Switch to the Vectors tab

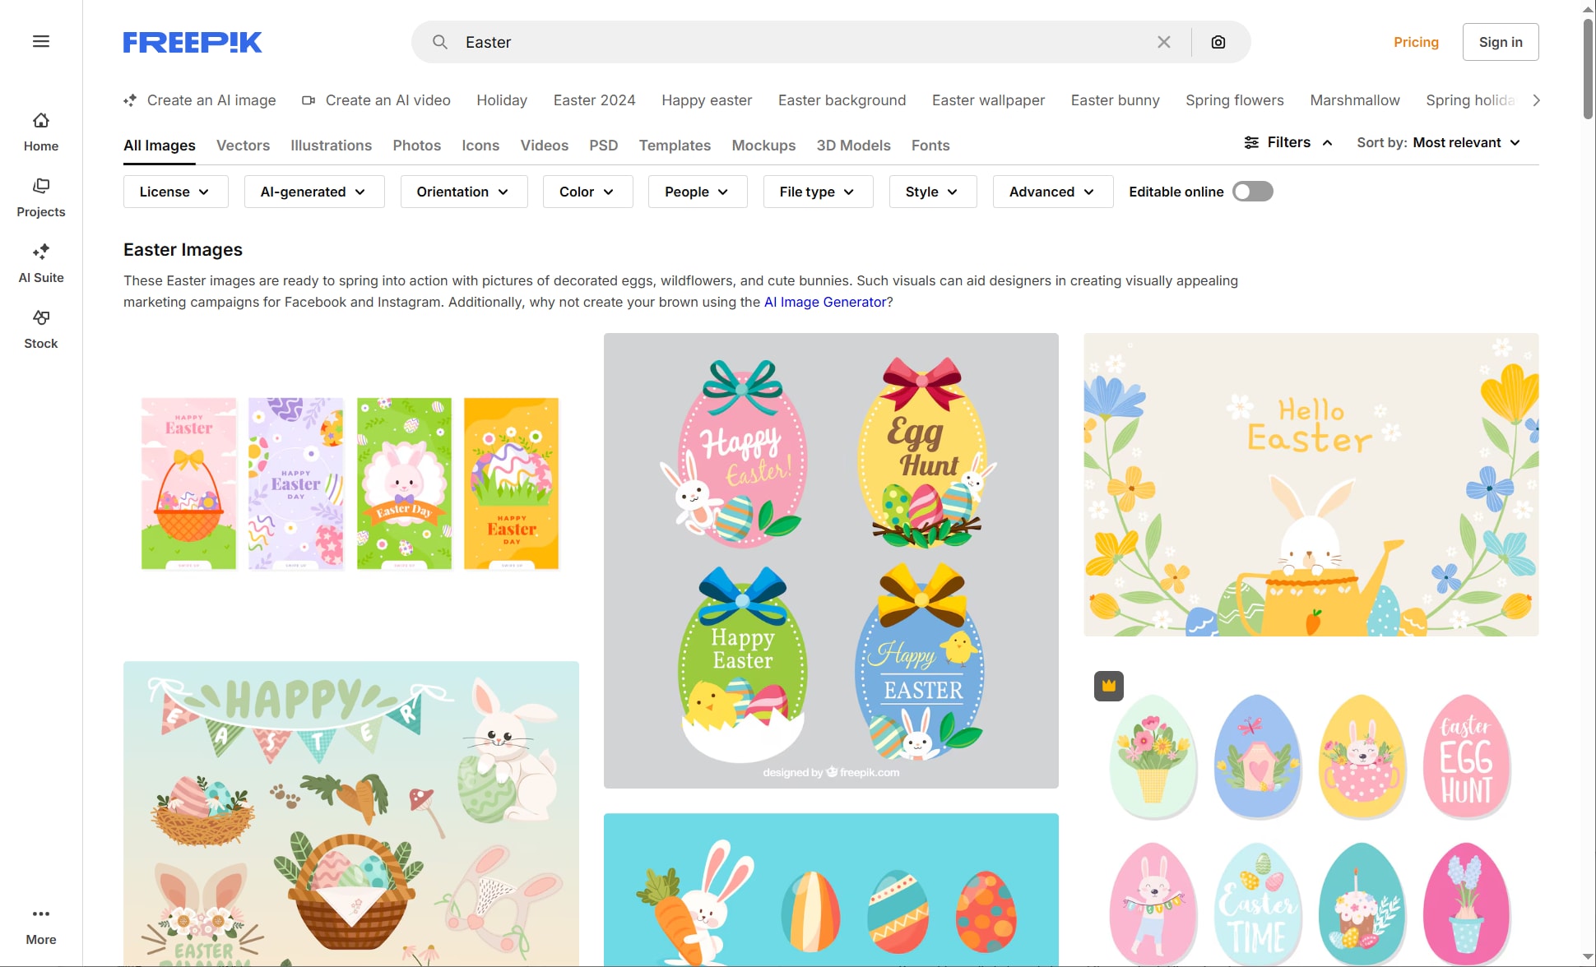(243, 146)
